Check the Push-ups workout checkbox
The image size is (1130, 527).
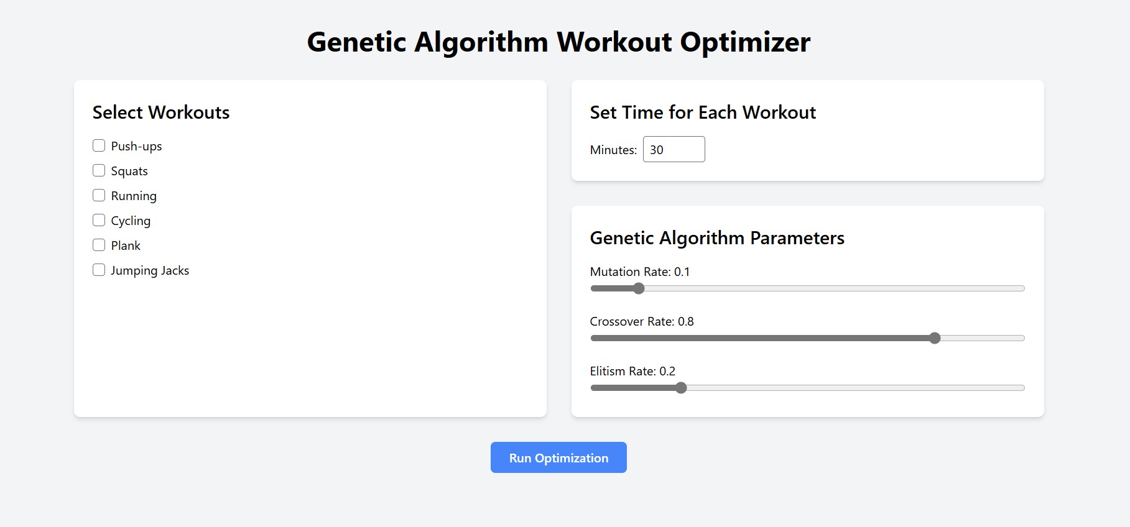tap(99, 146)
